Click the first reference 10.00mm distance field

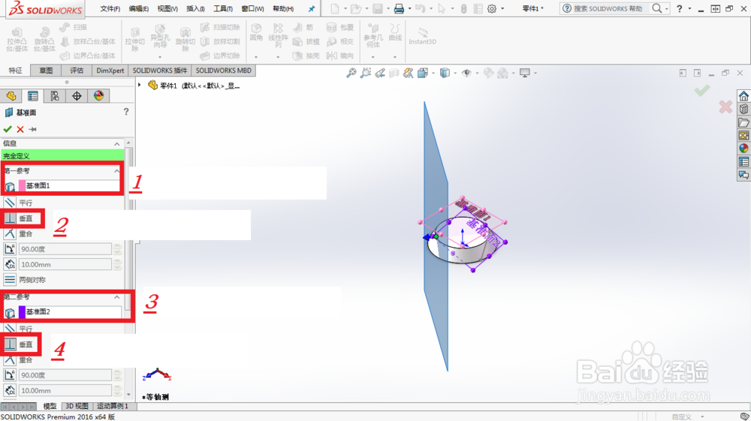coord(65,265)
